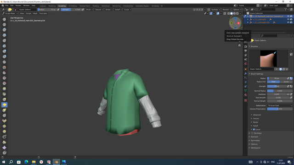
Task: Select the Scrape brush tool
Action: tap(4, 83)
